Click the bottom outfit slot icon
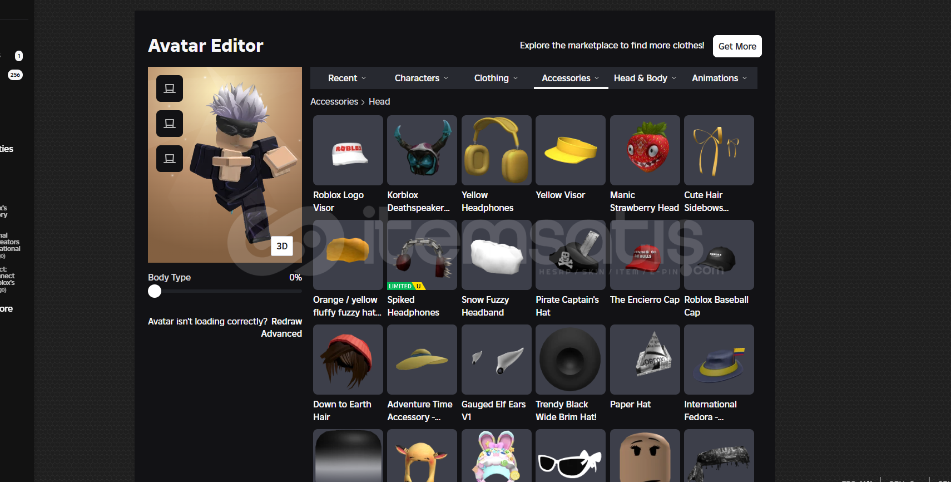 pos(170,159)
